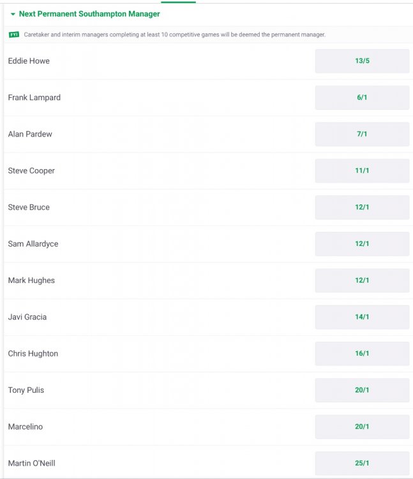Click the market title text
Screen dimensions: 413x479
tap(89, 14)
